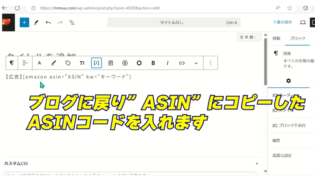315x177 pixels.
Task: Click the blue block inserter plus button
Action: (x=24, y=23)
